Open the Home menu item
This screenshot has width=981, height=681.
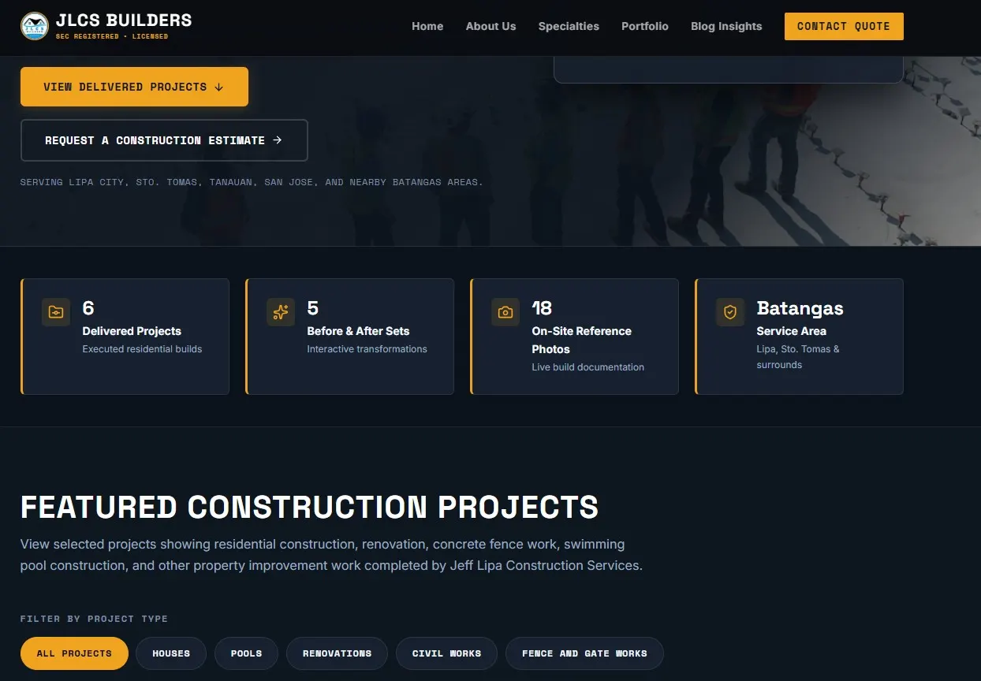tap(427, 26)
